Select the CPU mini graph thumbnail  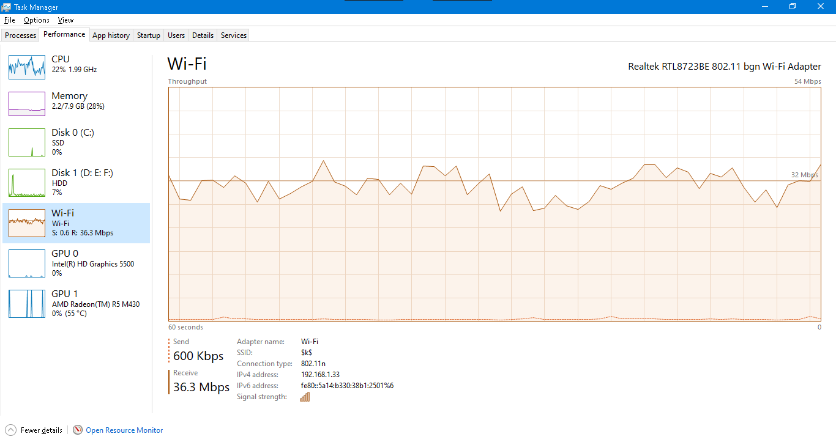click(x=27, y=67)
